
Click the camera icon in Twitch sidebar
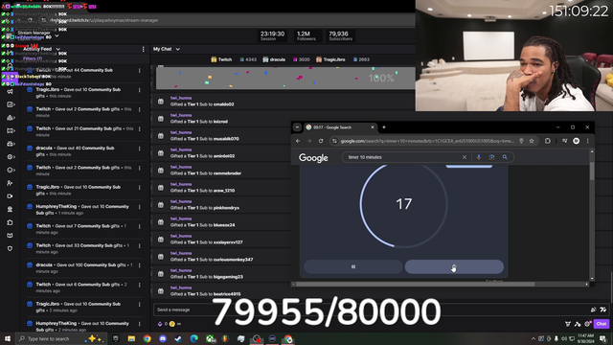(x=11, y=196)
